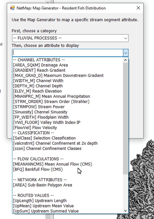
Task: Select [BFQ] Bankfull Flow (CMS)
Action: pyautogui.click(x=38, y=169)
